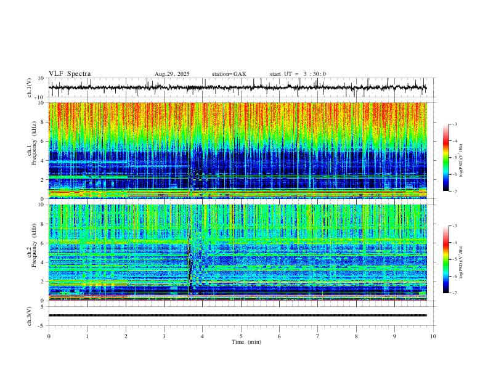Image resolution: width=488 pixels, height=377 pixels.
Task: Click time axis tick label '3'
Action: point(164,336)
